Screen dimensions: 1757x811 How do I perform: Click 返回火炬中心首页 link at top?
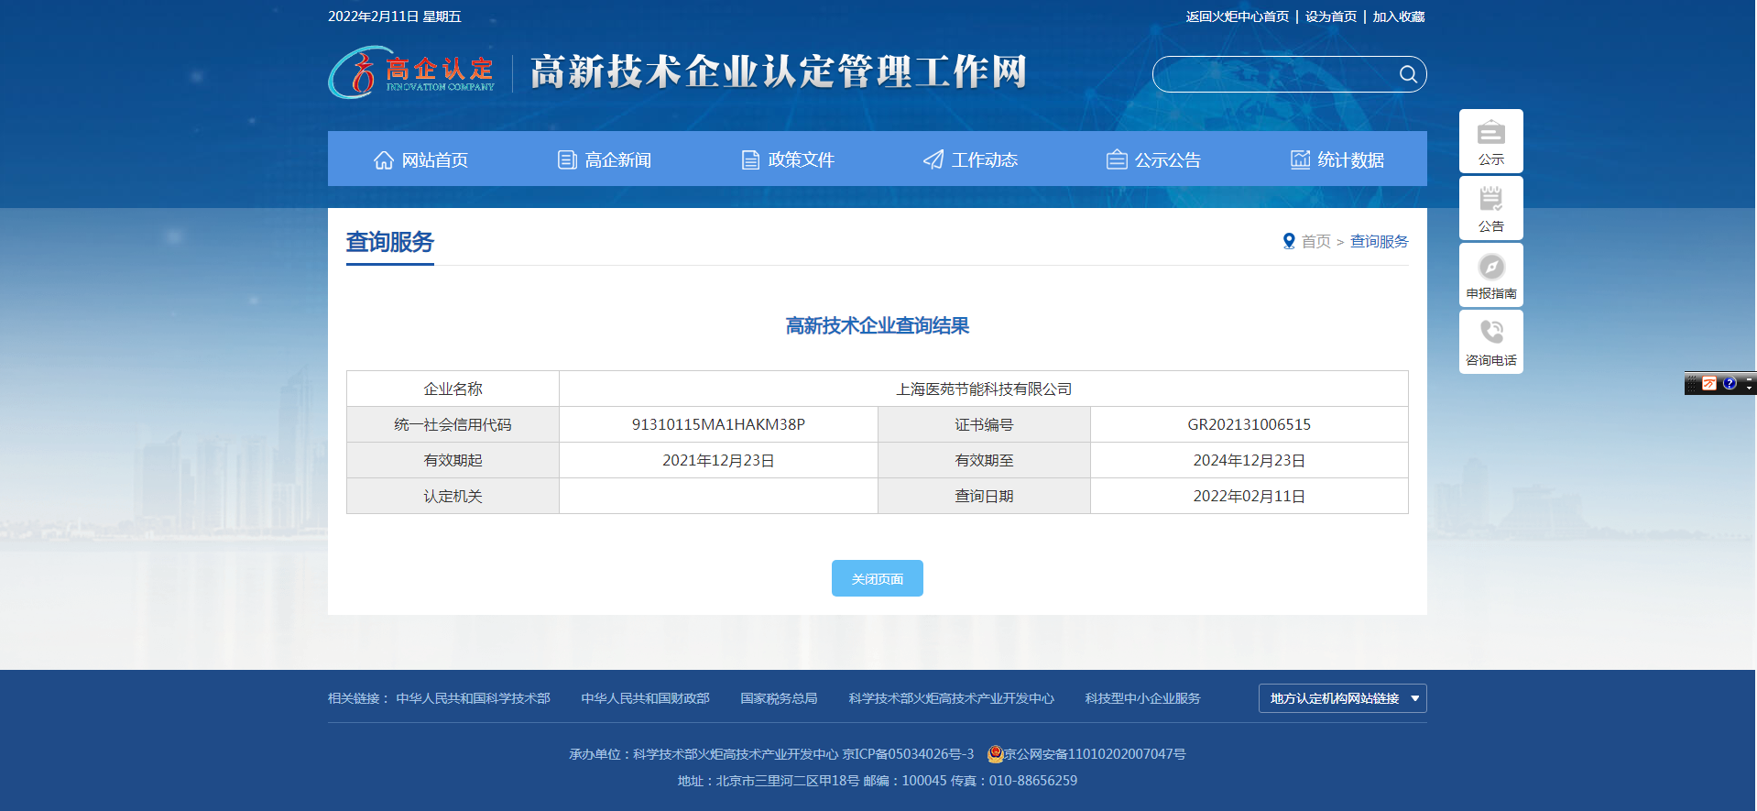click(1237, 16)
